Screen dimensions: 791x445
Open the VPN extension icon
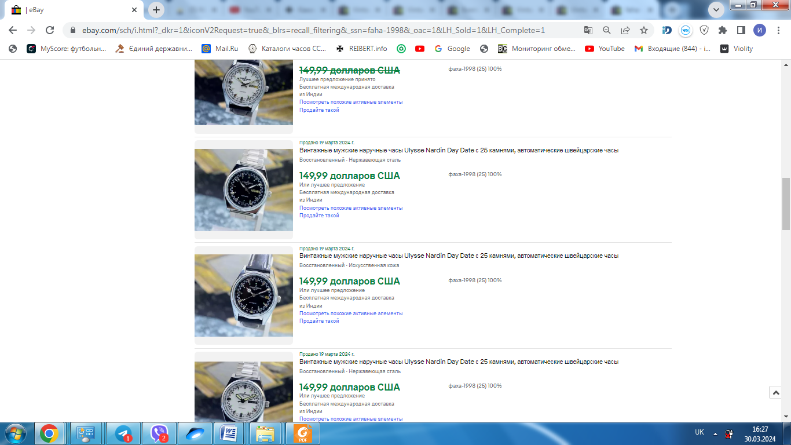[x=686, y=30]
